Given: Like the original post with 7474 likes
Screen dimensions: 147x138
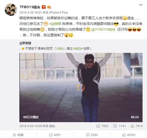Looking at the screenshot, I should 137,126.
